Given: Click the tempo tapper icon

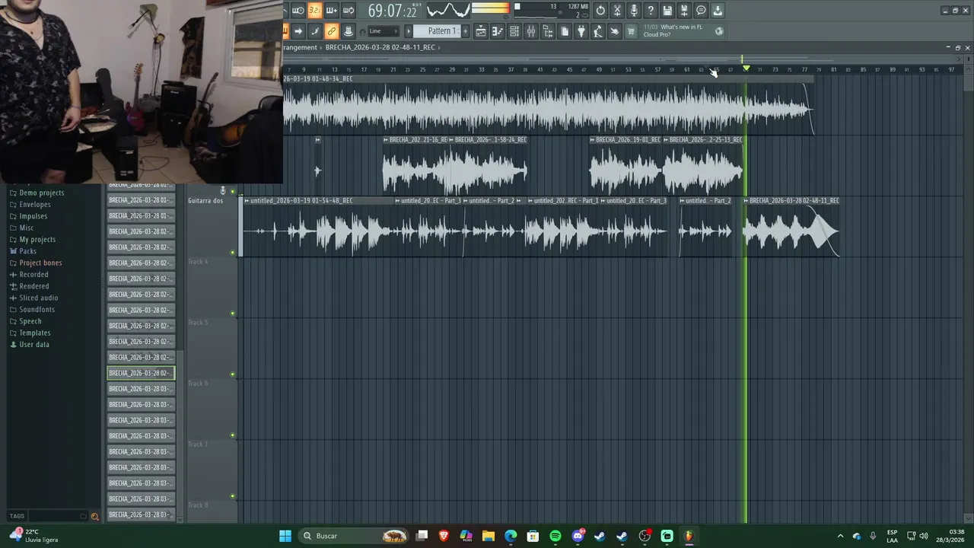Looking at the screenshot, I should click(x=598, y=31).
